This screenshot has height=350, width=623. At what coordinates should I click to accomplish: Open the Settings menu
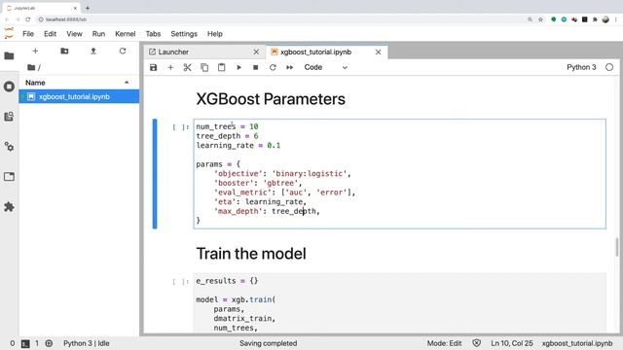tap(184, 34)
